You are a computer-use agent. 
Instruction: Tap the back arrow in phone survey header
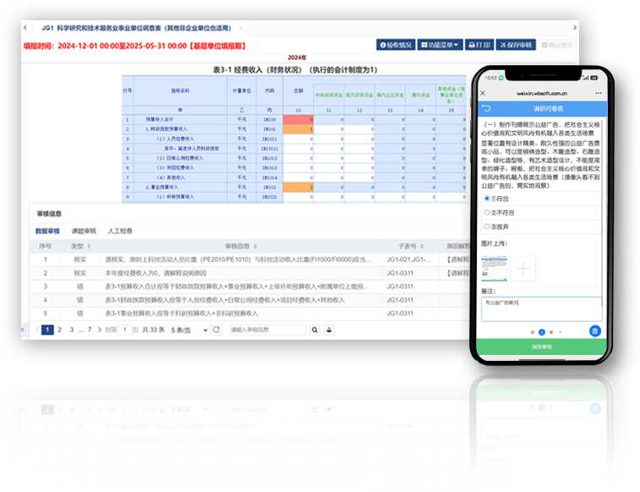pos(486,108)
